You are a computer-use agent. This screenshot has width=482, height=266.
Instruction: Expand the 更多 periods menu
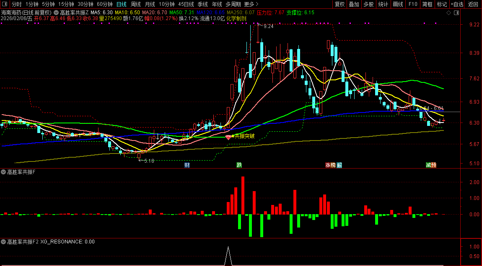click(x=251, y=4)
